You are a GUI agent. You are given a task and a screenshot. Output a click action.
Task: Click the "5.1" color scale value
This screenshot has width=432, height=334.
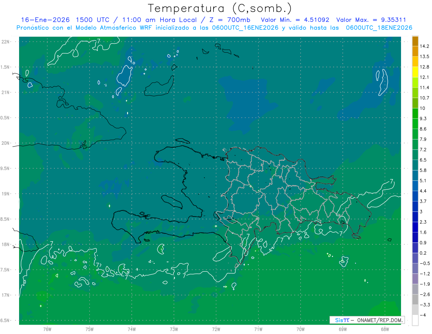423,181
